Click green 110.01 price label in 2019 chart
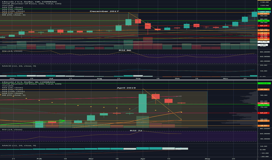 pos(264,83)
